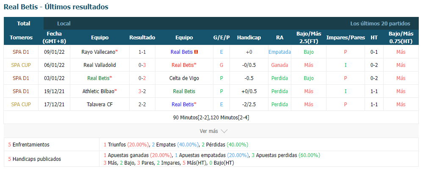Click the Bajo/Más 2.5(FT) column header

[309, 38]
